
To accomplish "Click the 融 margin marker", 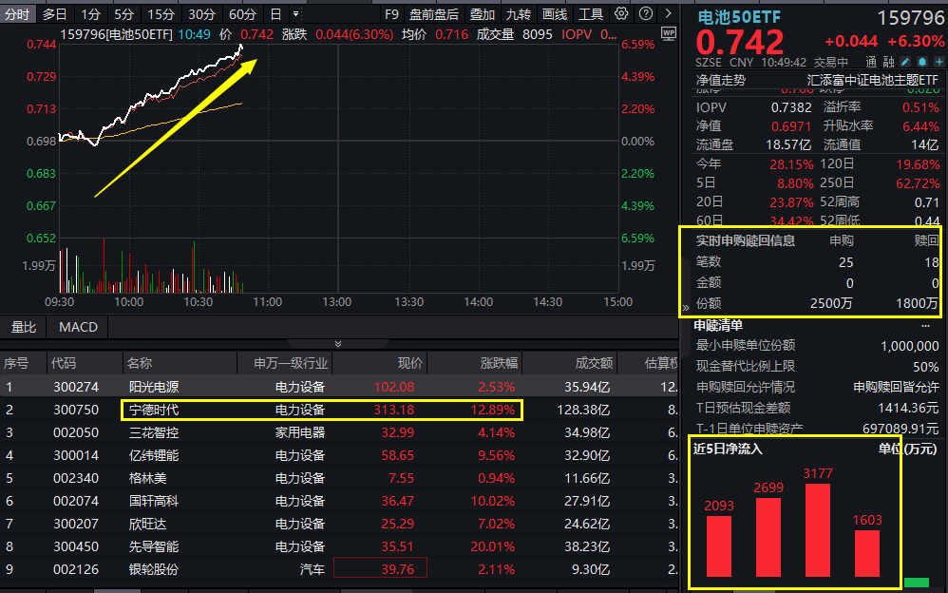I will [x=886, y=61].
